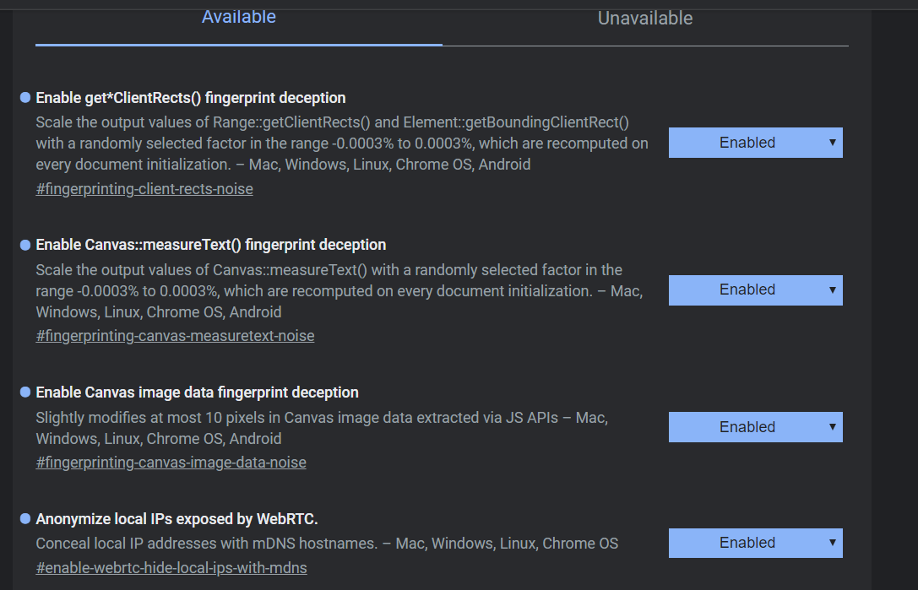This screenshot has width=918, height=590.
Task: Follow the #enable-webrtc-hide-local-ips-with-mdns link
Action: point(171,568)
